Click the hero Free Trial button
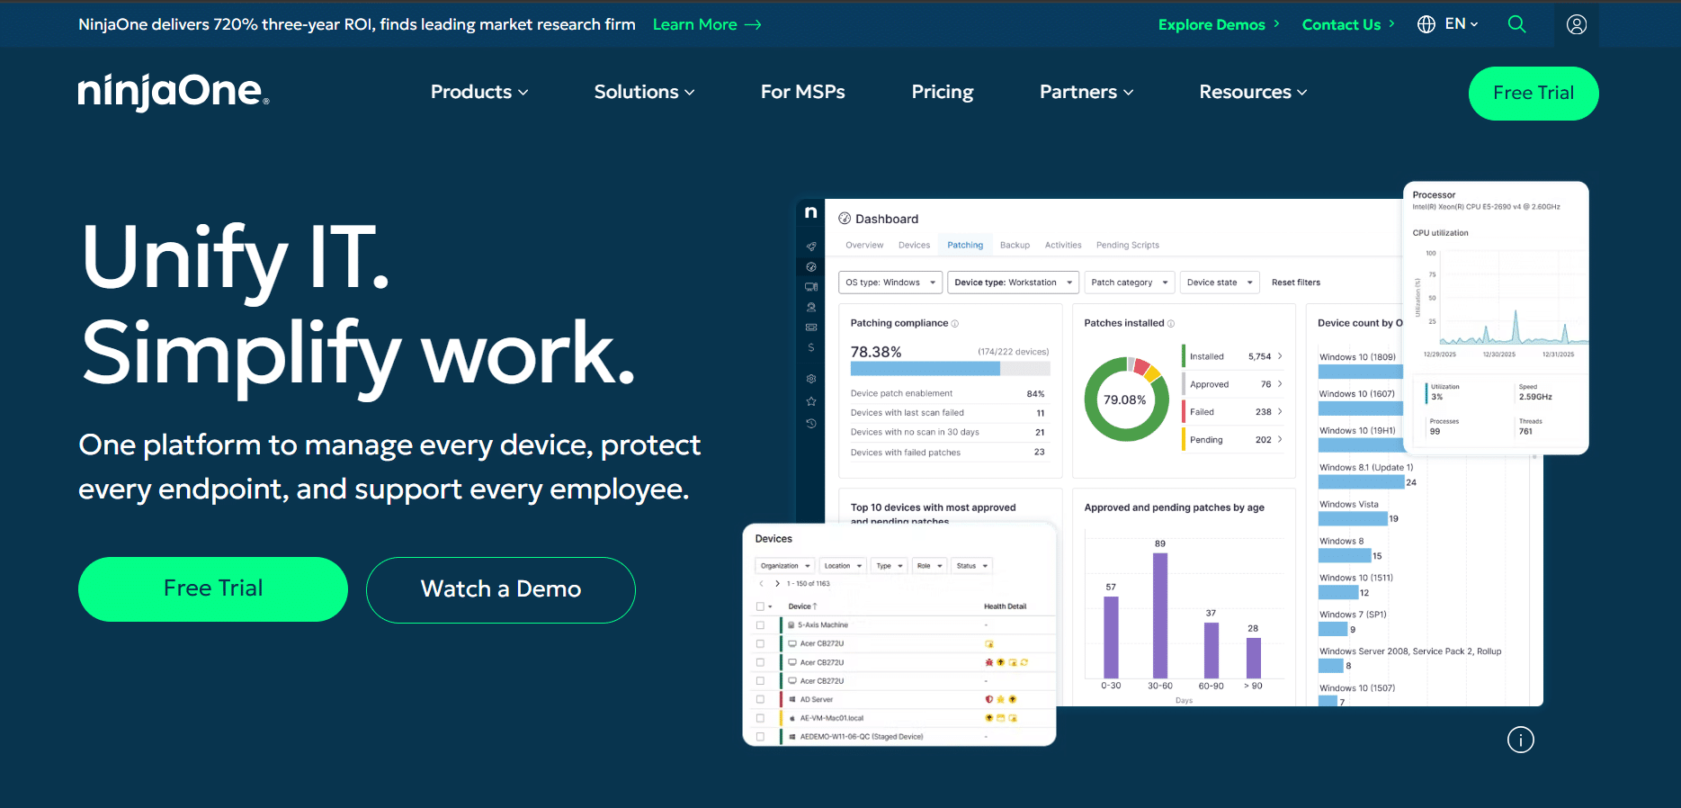Image resolution: width=1681 pixels, height=808 pixels. (213, 588)
